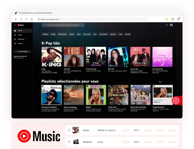194x149 pixels.
Task: Click the Nouvelle playlist button
Action: [x=22, y=51]
